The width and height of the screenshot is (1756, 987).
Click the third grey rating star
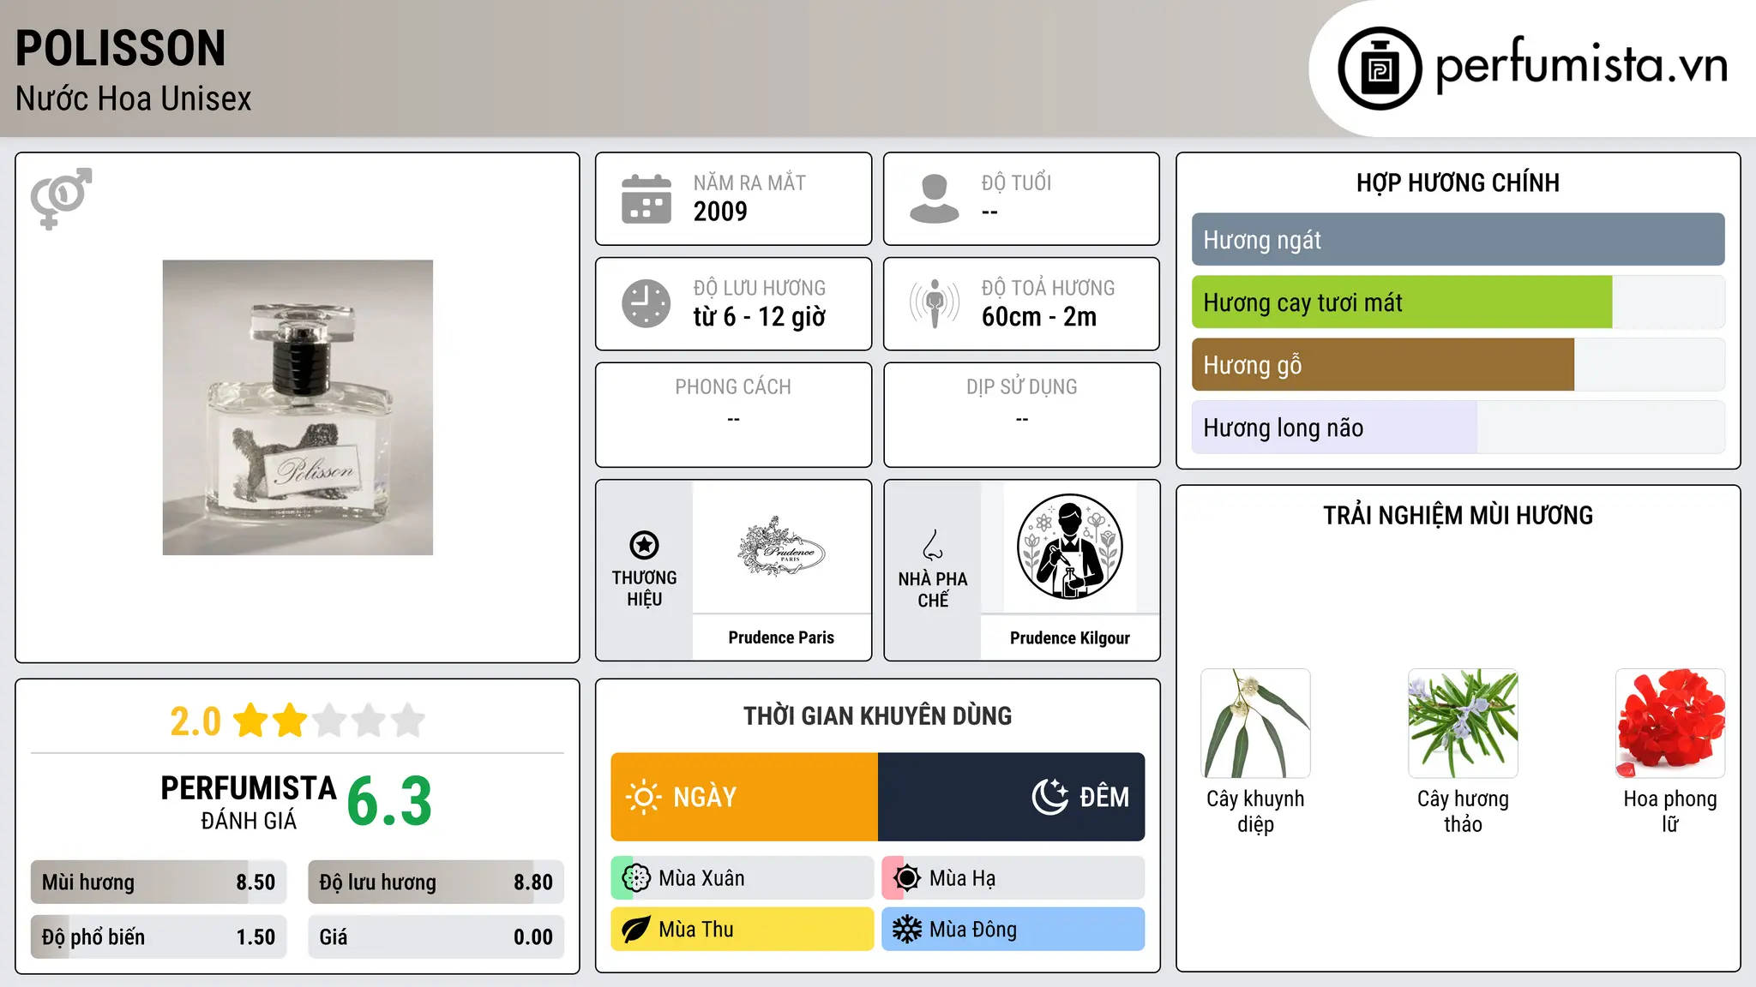(x=329, y=721)
